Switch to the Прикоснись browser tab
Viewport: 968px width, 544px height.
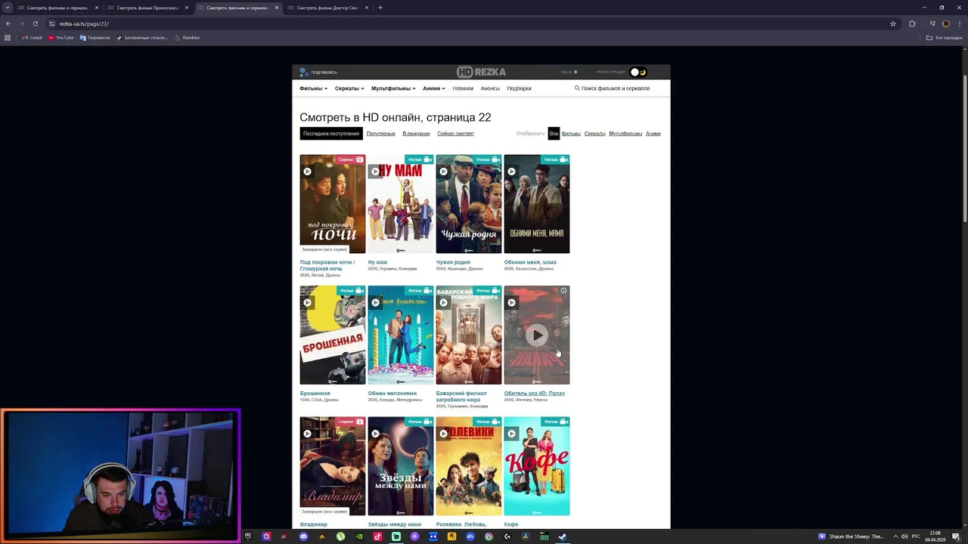pos(147,8)
